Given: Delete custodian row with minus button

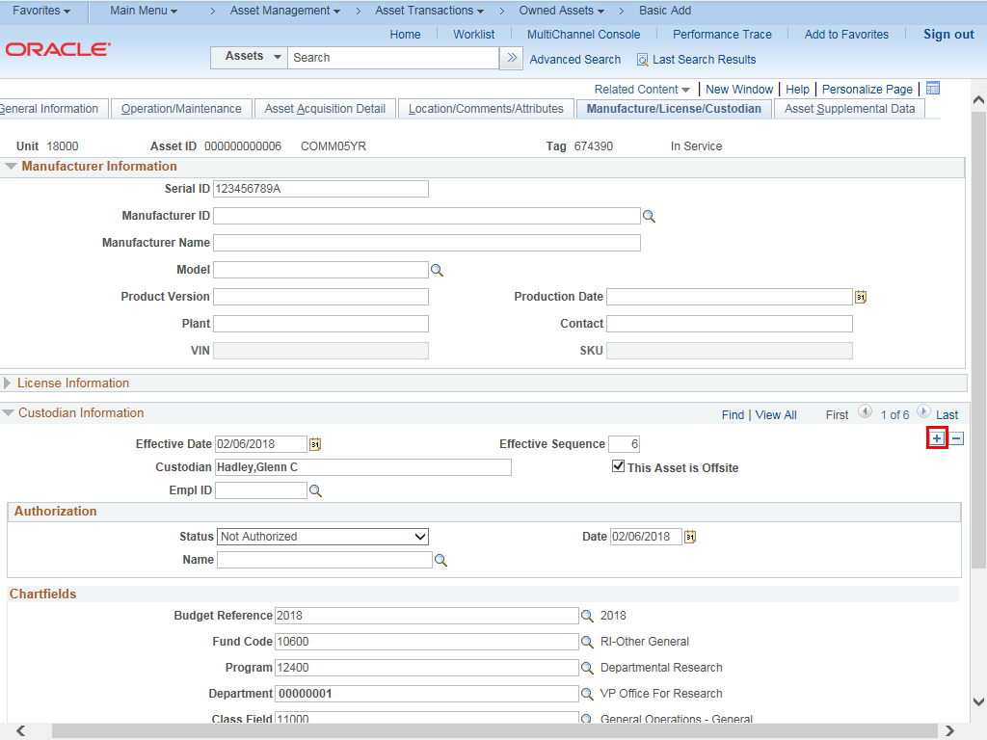Looking at the screenshot, I should coord(956,438).
